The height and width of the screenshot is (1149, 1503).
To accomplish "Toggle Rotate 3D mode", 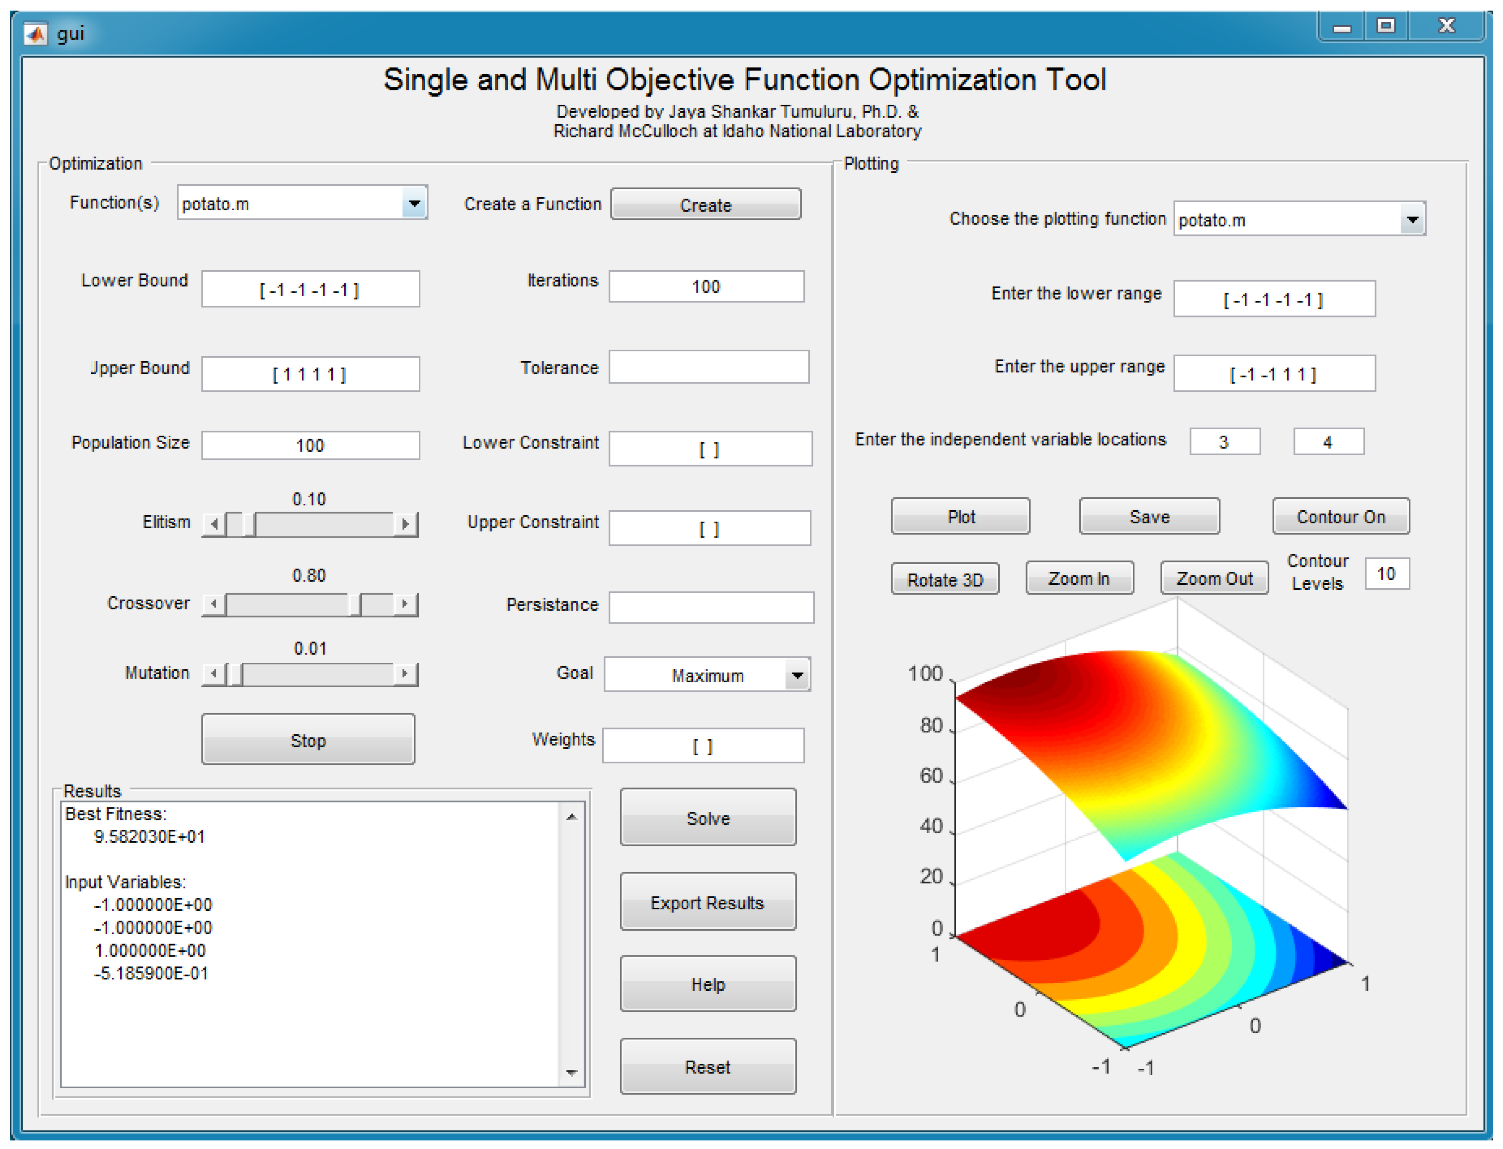I will coord(945,580).
